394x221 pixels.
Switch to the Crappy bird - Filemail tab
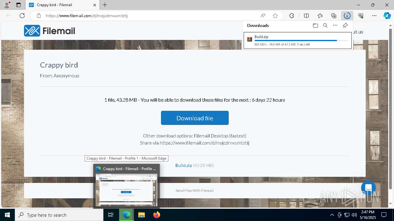[62, 5]
